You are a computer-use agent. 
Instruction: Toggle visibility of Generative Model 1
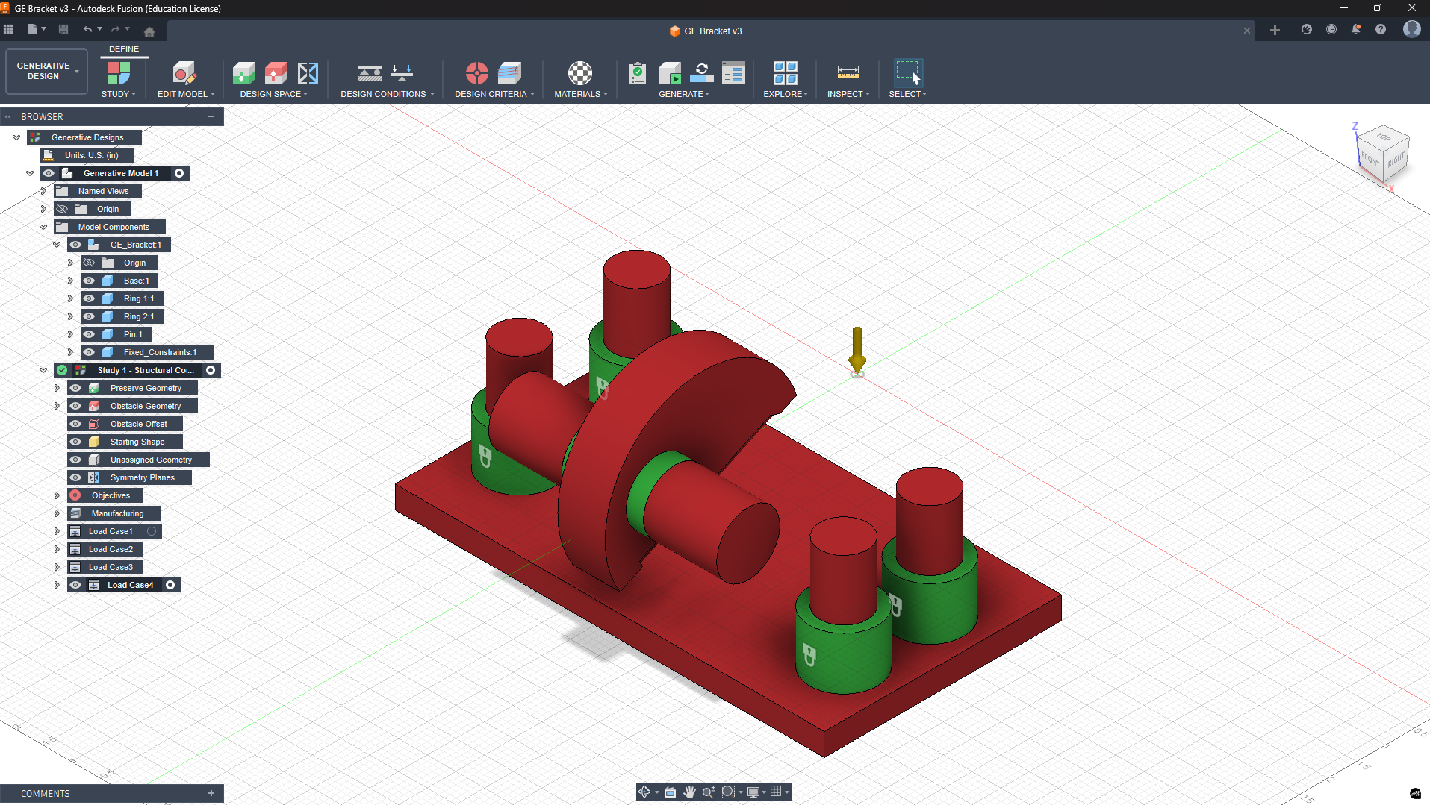coord(49,173)
